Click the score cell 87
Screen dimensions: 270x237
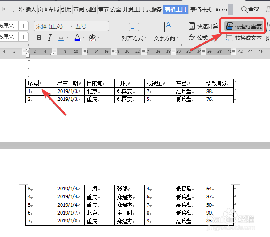[219, 196]
